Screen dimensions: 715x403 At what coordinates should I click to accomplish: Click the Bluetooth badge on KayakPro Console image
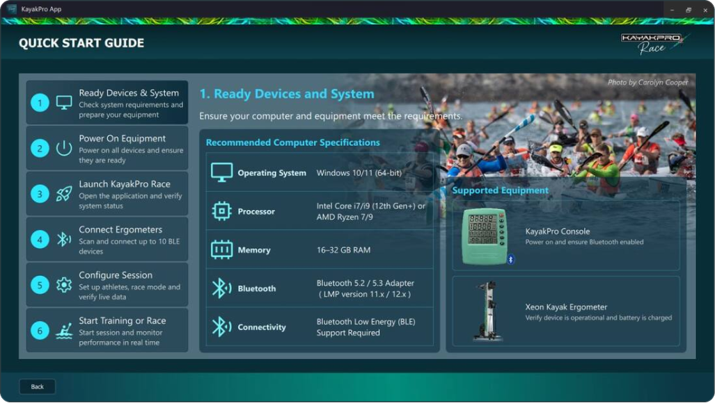pos(511,259)
